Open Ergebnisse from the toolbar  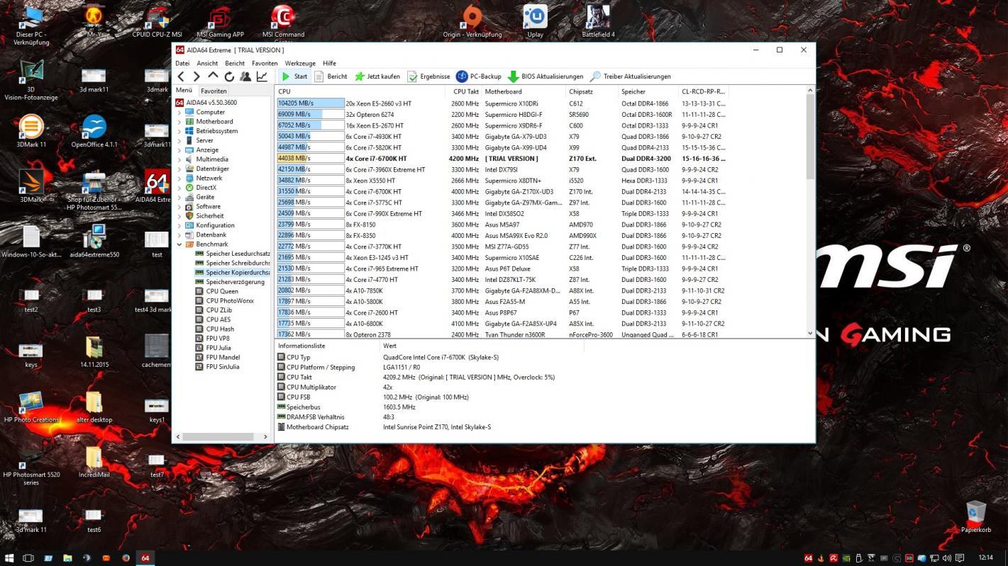point(428,77)
